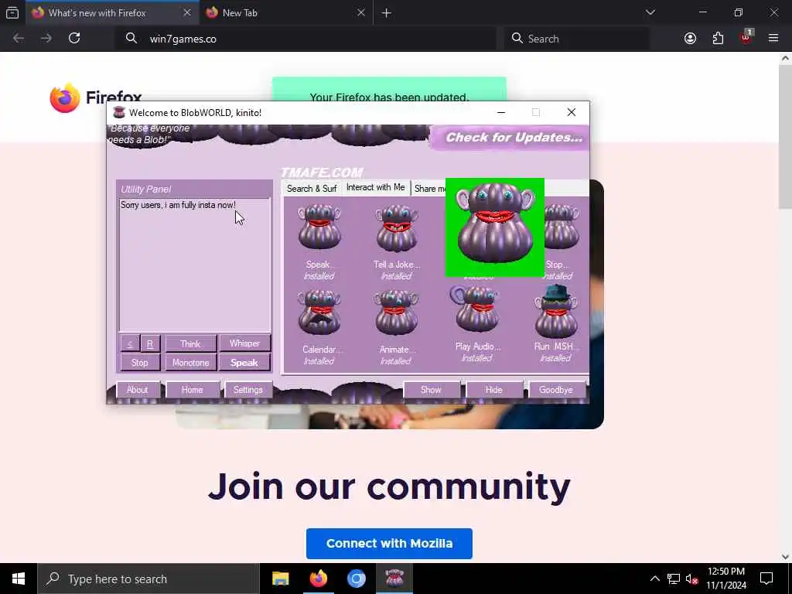This screenshot has height=594, width=792.
Task: Open the Share me tab
Action: 428,189
